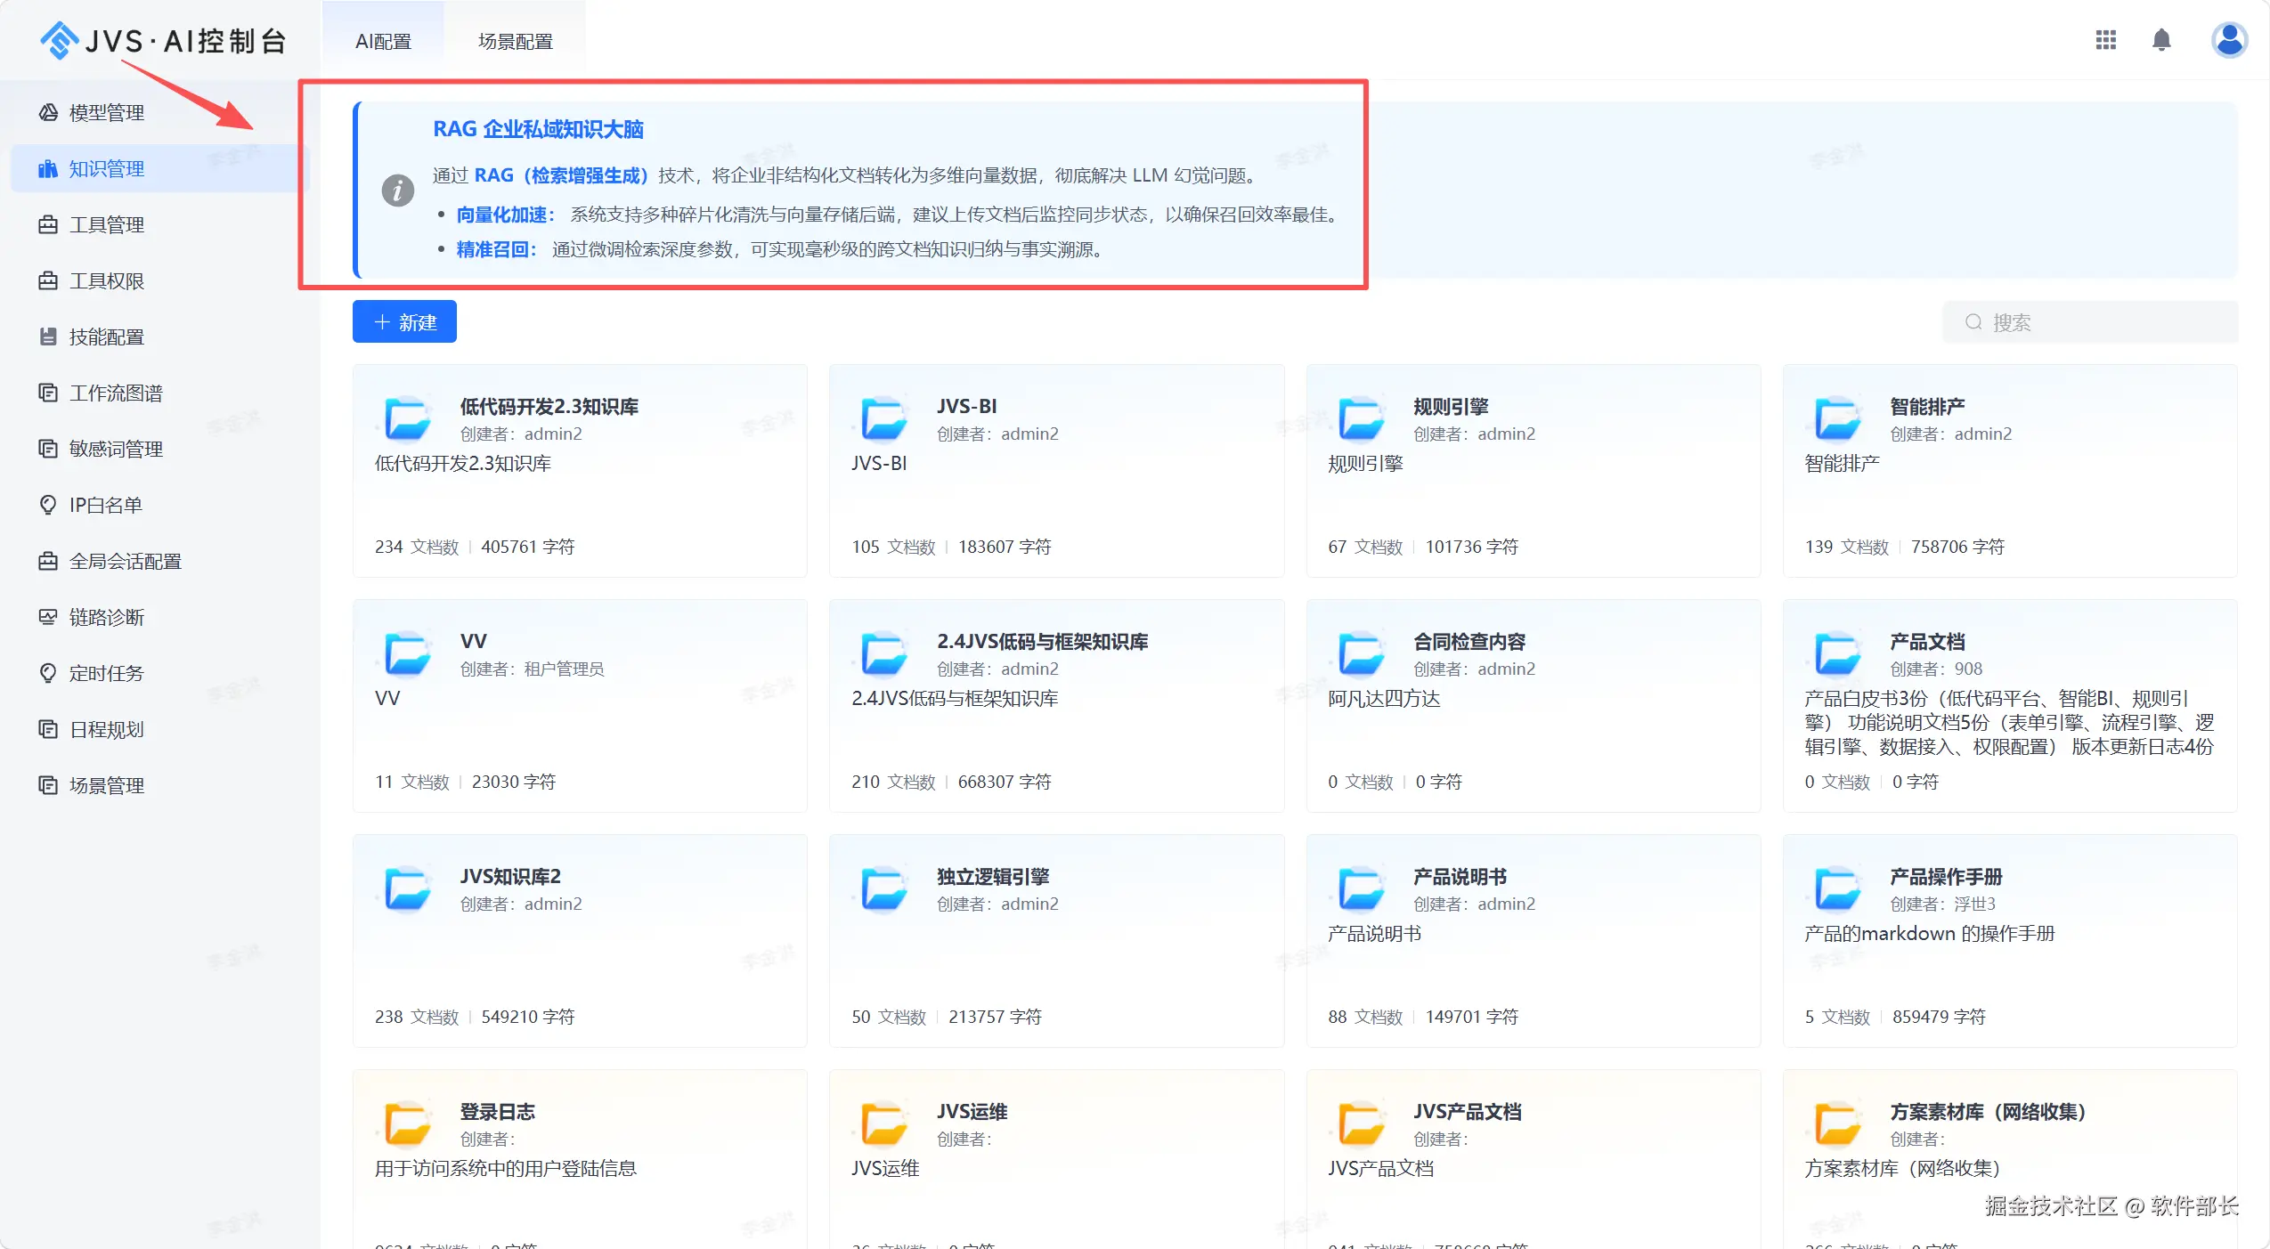Click the 新建 button

[x=404, y=322]
